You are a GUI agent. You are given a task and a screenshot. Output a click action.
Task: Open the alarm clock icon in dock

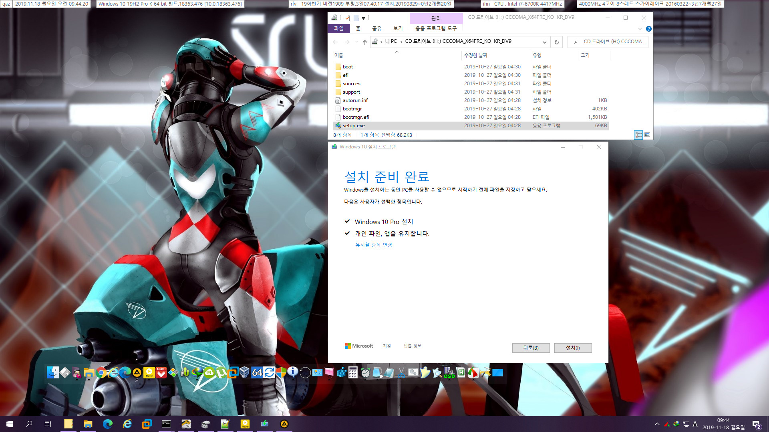365,373
